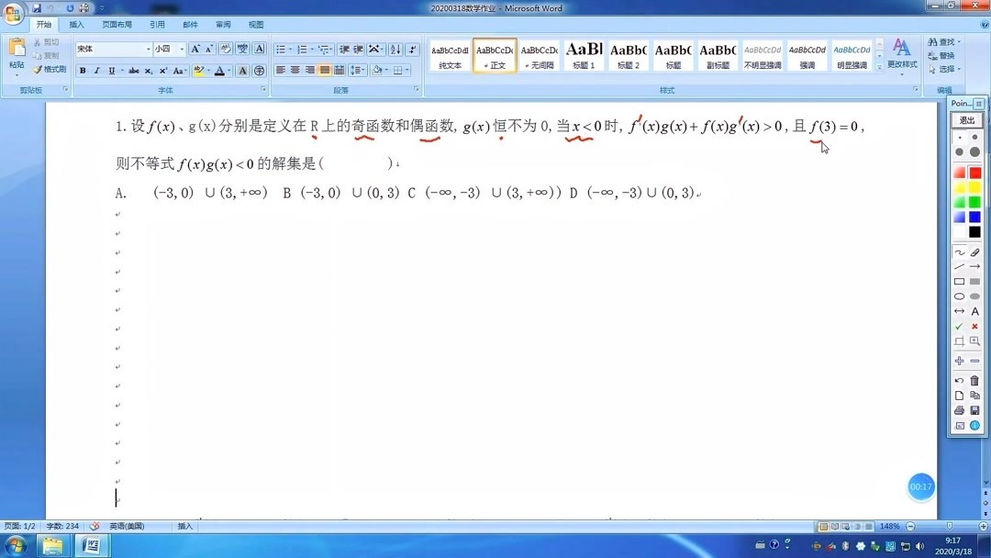
Task: Select the text tool in the Pointofix panel
Action: click(x=975, y=311)
